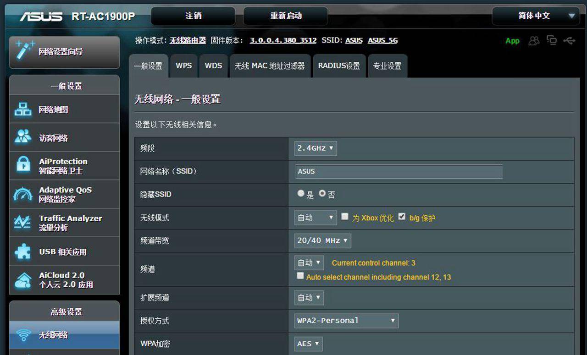
Task: Open the 频段 band dropdown
Action: (x=315, y=148)
